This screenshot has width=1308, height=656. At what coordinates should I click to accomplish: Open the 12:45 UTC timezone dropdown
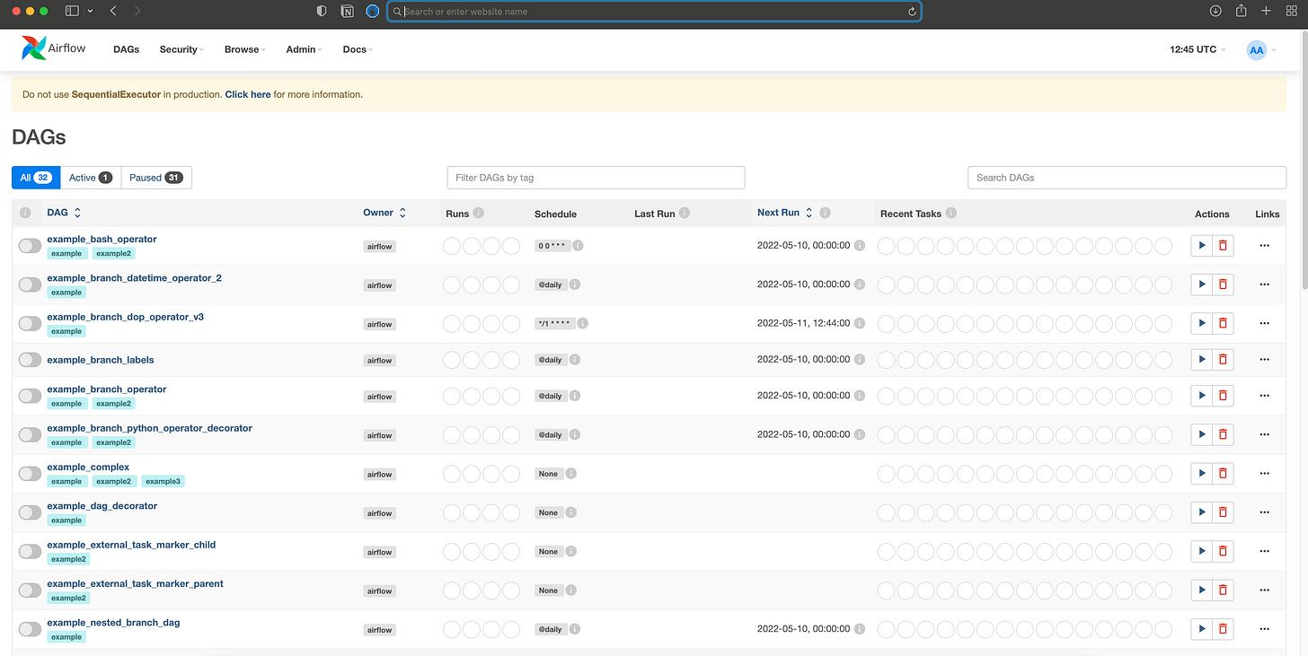pos(1196,49)
